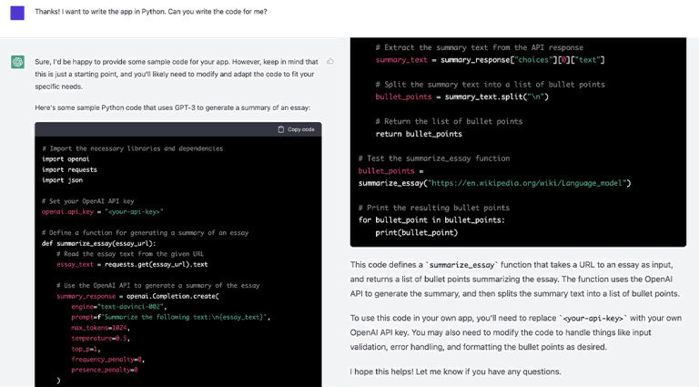Image resolution: width=699 pixels, height=387 pixels.
Task: Click the "print(bullet_point)" code line
Action: click(416, 232)
